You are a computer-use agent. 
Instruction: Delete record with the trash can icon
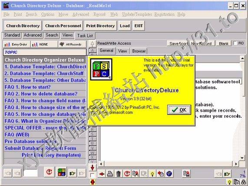[x=118, y=174]
